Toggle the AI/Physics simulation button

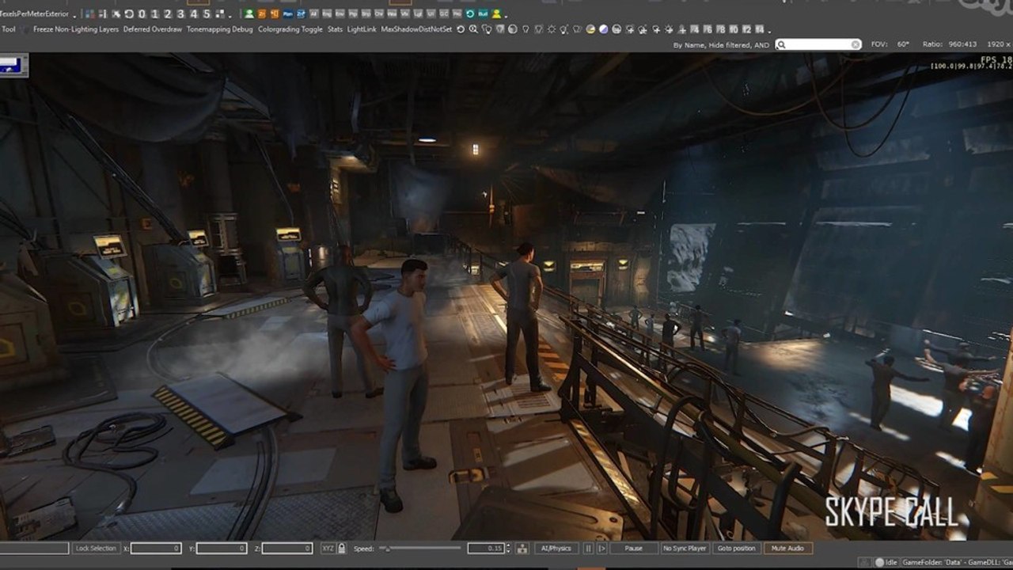coord(556,548)
